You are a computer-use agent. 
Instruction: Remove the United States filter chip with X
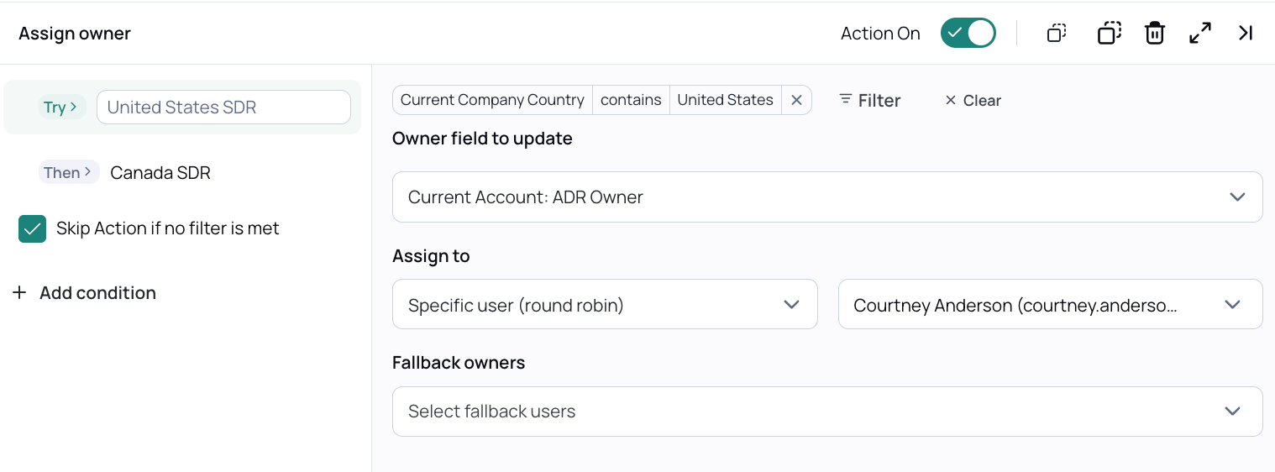tap(796, 100)
